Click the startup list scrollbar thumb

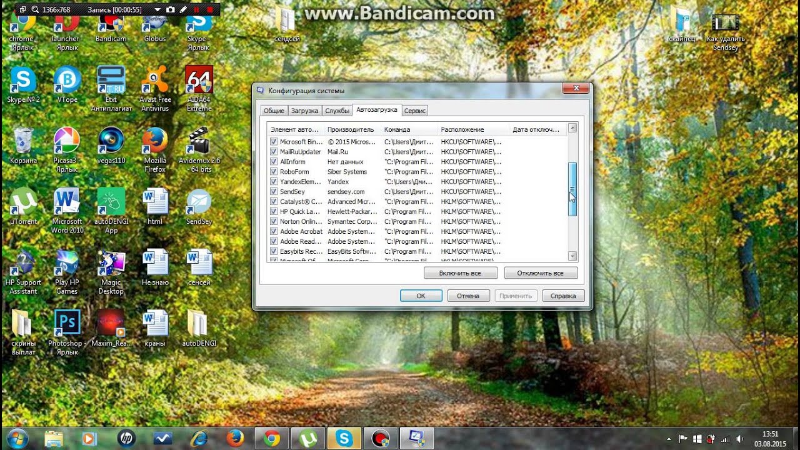pos(572,189)
